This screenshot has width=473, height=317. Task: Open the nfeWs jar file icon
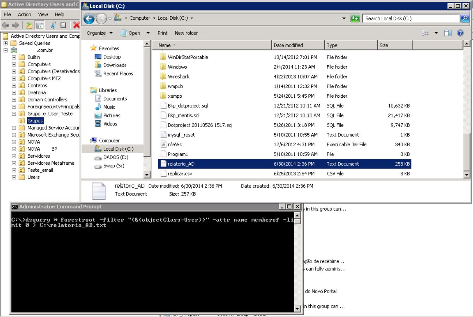163,145
